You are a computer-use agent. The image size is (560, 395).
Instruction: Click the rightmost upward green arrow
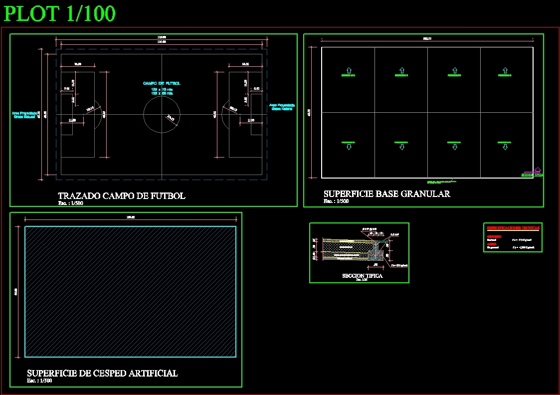[x=505, y=71]
